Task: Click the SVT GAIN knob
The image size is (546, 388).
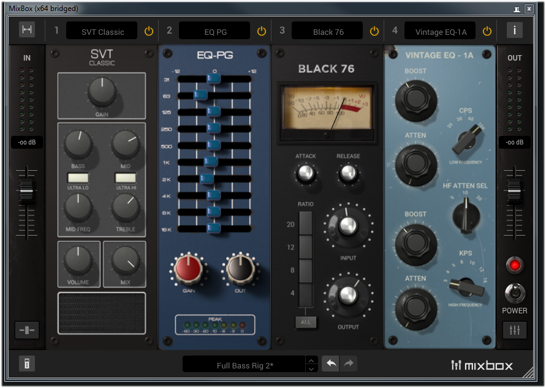Action: click(x=102, y=91)
